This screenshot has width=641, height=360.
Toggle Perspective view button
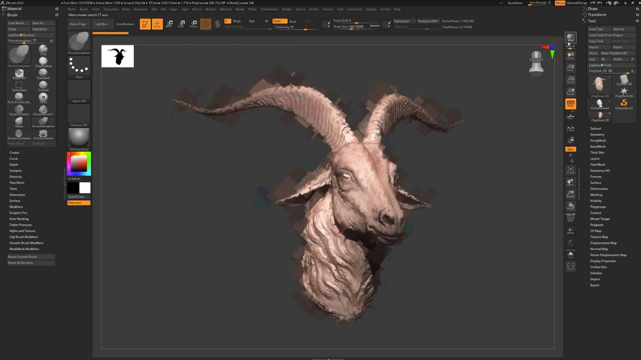coord(570,104)
